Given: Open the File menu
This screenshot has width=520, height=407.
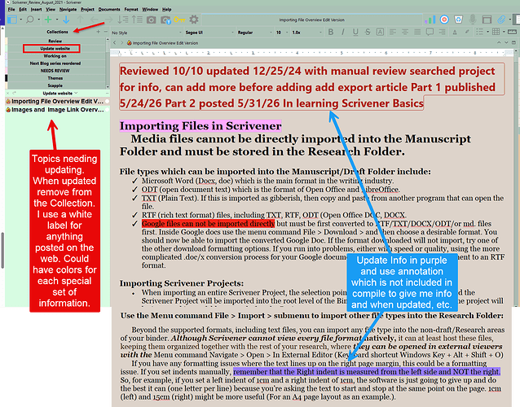Looking at the screenshot, I should tap(11, 9).
